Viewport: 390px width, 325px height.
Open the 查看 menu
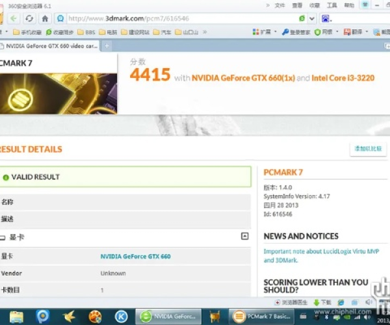tap(297, 5)
